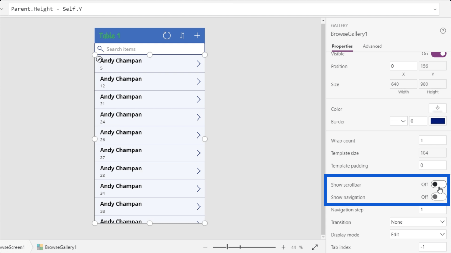Click scrollbar up arrow of canvas
The image size is (451, 253).
click(x=323, y=21)
